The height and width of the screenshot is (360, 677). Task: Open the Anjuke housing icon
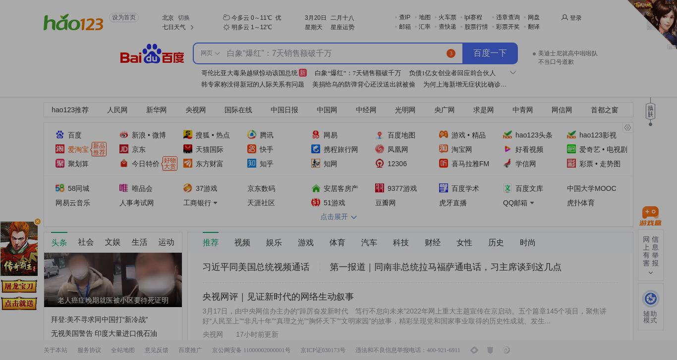(x=316, y=188)
